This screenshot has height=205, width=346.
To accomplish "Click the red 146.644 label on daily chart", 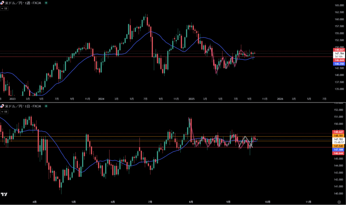I will (339, 153).
